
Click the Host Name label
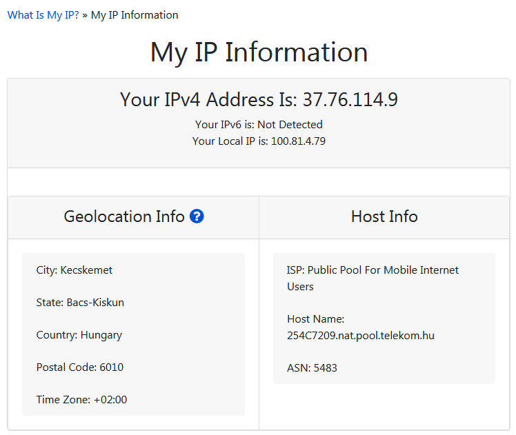(315, 319)
